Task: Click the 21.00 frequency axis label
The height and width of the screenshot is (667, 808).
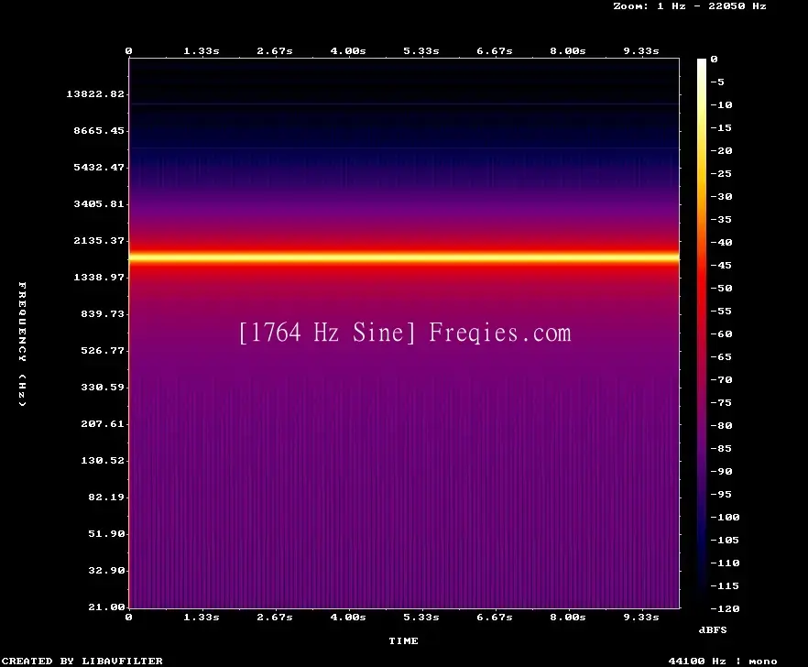Action: coord(106,607)
